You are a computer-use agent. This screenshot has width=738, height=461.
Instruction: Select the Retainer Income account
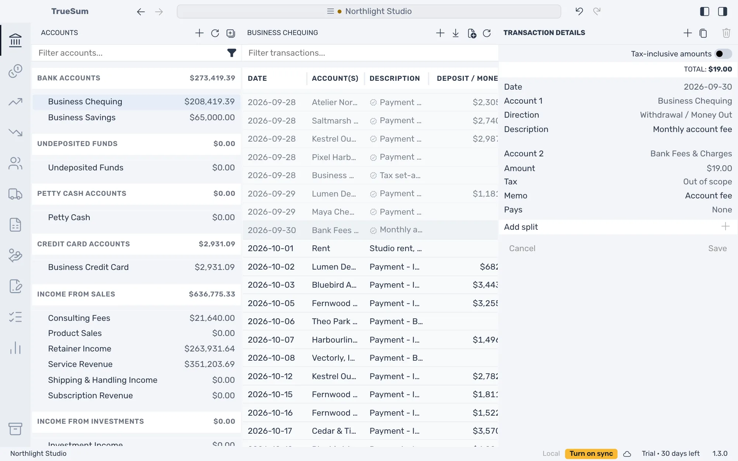136,349
